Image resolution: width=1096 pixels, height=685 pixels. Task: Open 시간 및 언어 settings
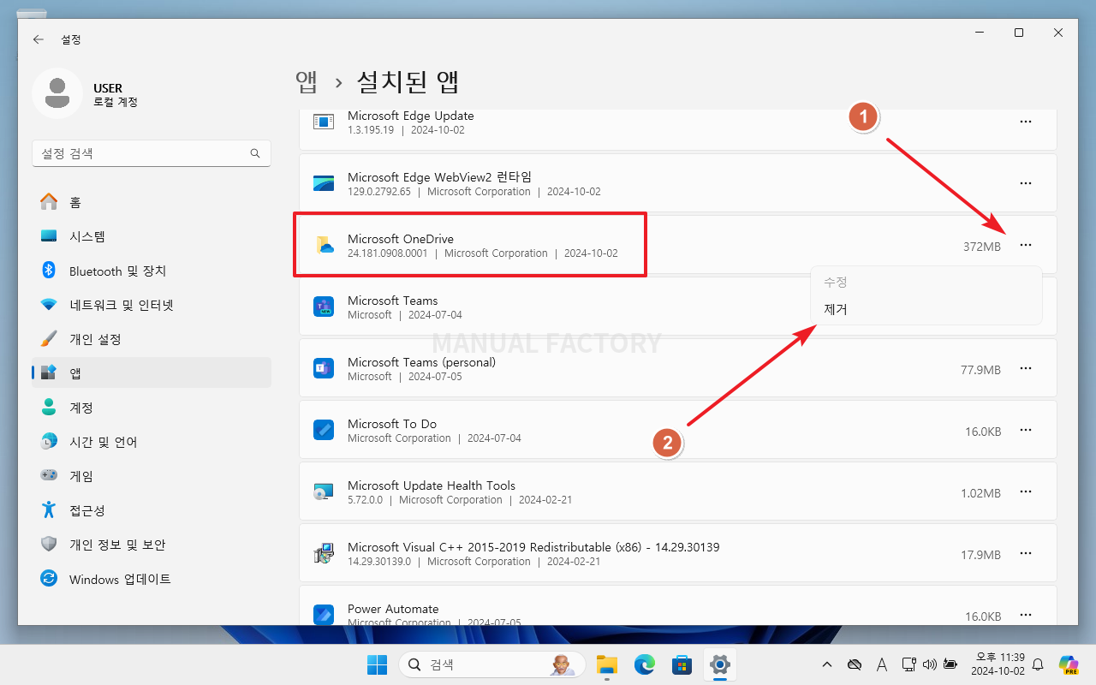pyautogui.click(x=152, y=442)
